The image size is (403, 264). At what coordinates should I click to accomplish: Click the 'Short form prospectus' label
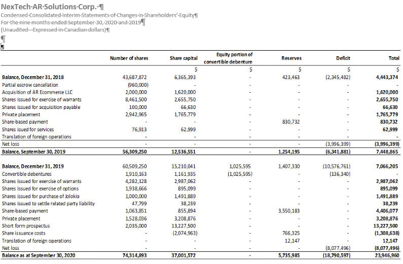coord(26,225)
